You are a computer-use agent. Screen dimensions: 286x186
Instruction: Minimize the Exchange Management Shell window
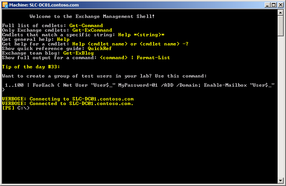click(x=266, y=5)
